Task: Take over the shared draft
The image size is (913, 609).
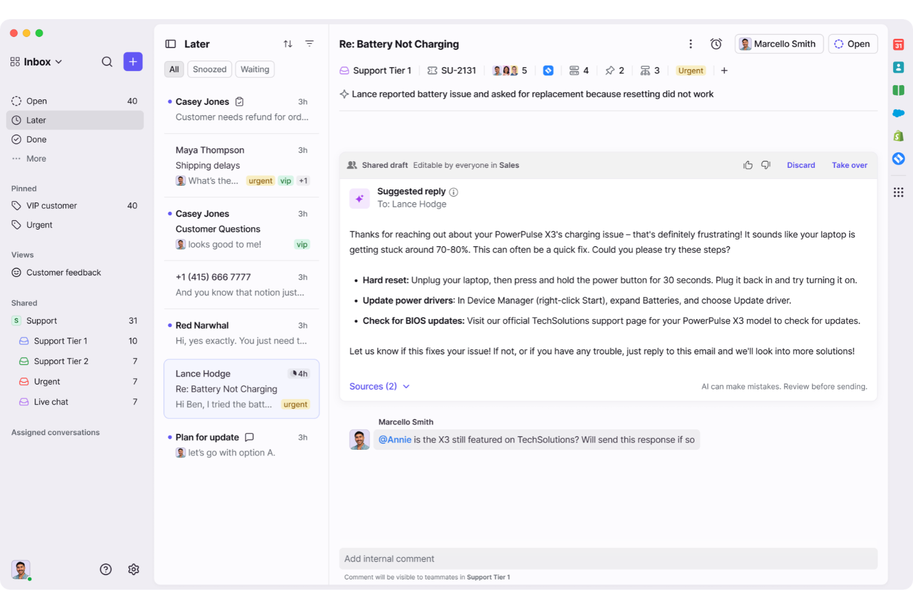Action: [x=849, y=165]
